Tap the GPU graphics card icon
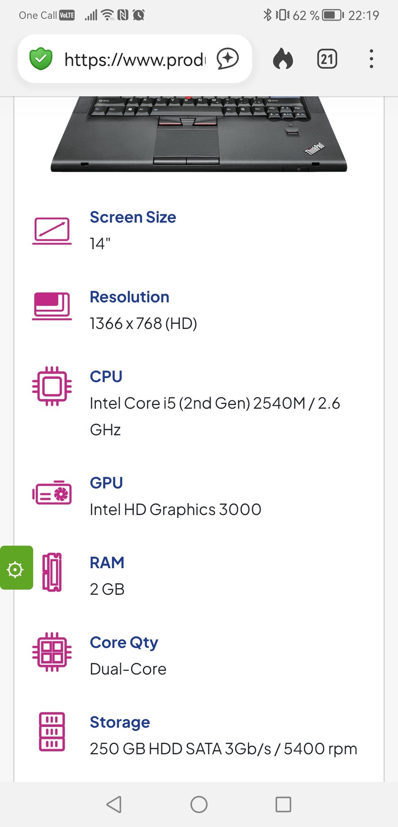The height and width of the screenshot is (827, 398). pyautogui.click(x=52, y=493)
